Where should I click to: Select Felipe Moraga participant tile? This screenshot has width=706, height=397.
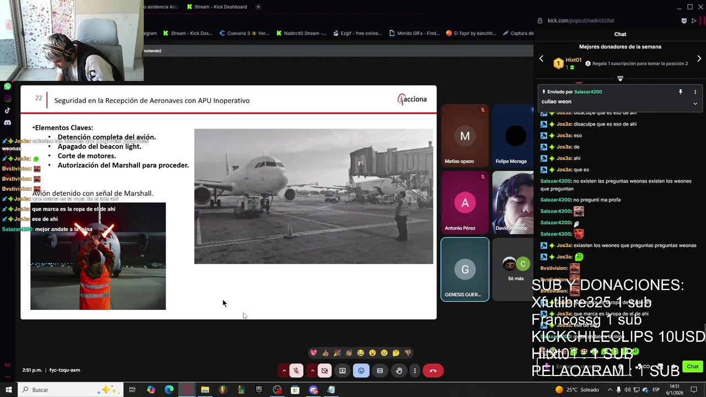pyautogui.click(x=513, y=136)
